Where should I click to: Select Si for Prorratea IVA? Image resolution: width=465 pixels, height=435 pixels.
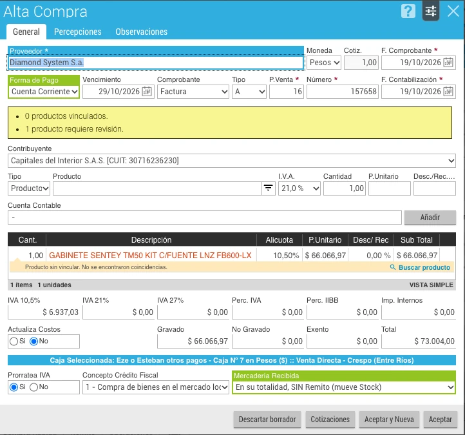[14, 387]
